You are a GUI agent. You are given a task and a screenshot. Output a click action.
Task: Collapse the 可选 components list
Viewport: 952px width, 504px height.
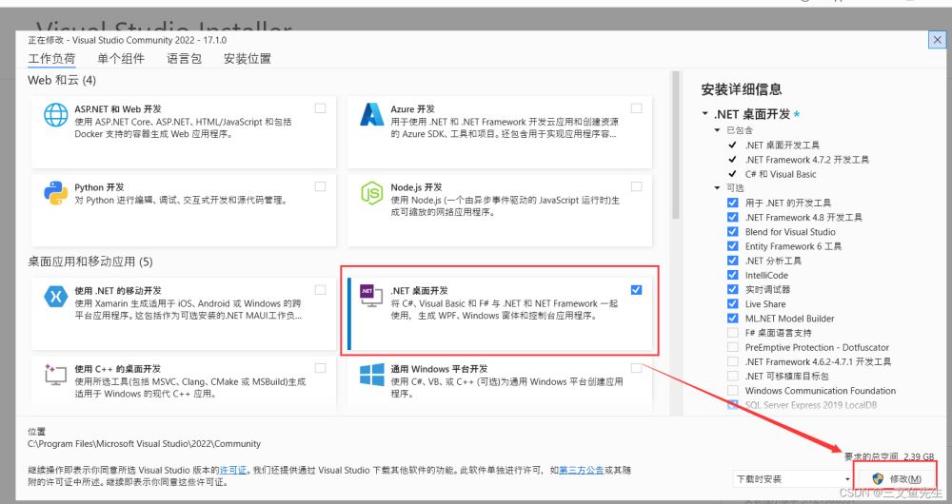(x=718, y=188)
